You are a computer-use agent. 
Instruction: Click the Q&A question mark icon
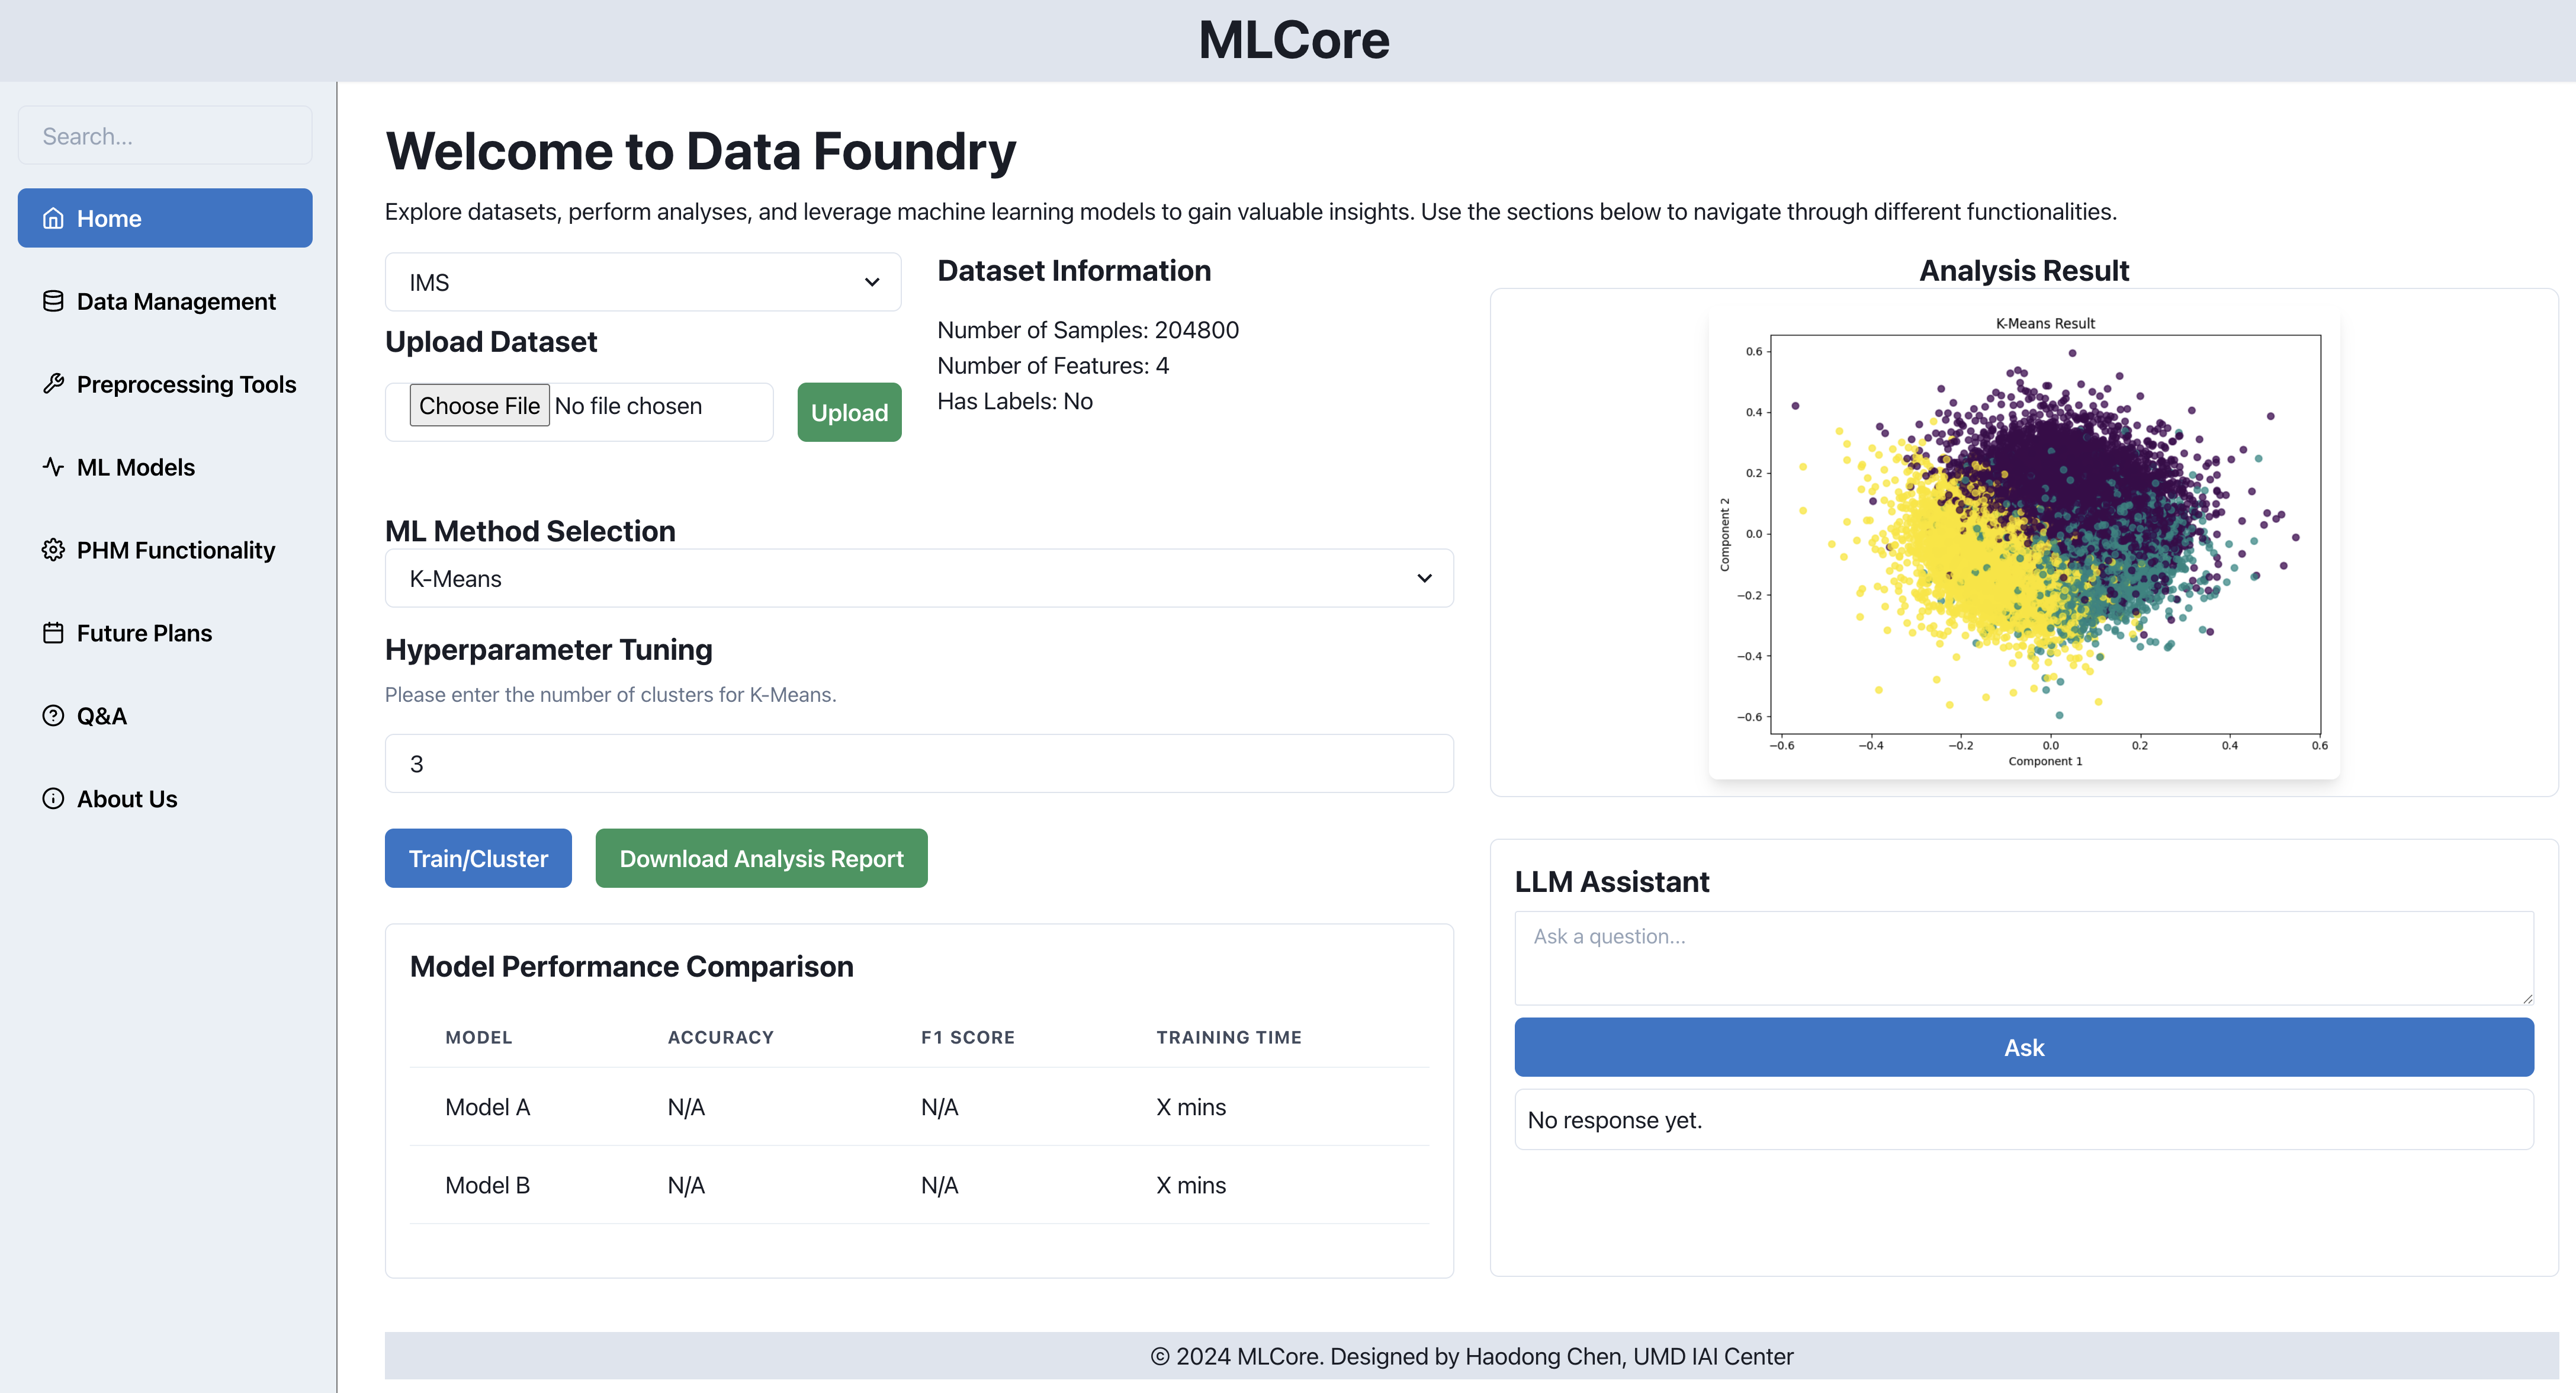53,716
